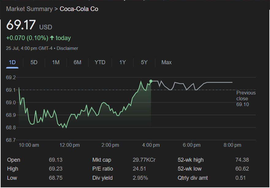Click the Mkt cap label
270x188 pixels.
click(102, 160)
